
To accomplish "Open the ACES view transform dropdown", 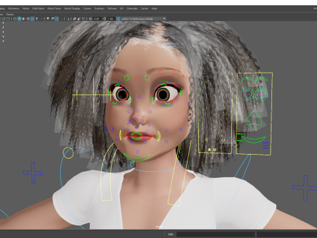I will coord(143,19).
